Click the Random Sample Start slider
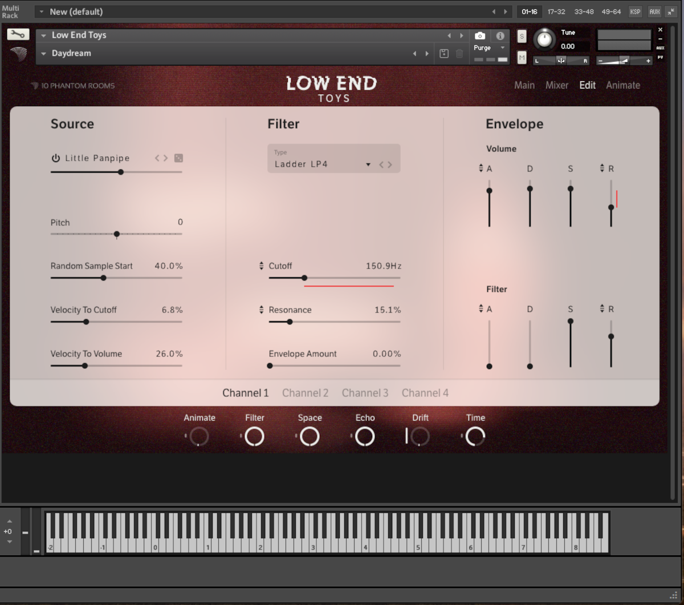The width and height of the screenshot is (684, 605). pyautogui.click(x=116, y=278)
